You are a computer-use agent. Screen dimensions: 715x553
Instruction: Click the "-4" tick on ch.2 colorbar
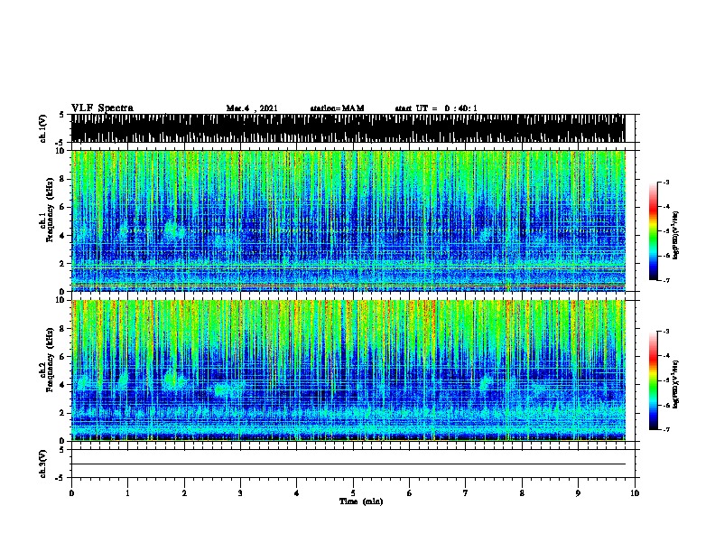666,356
